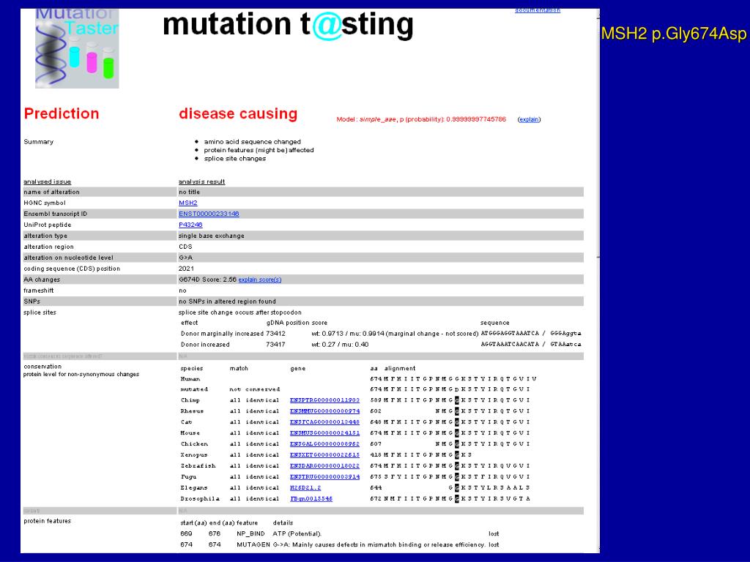Click the 'Summary' row label
Screen dimensions: 750x562
click(x=39, y=142)
